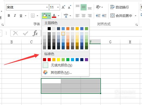Image resolution: width=142 pixels, height=105 pixels.
Task: Click the fill color paint bucket icon
Action: point(45,16)
